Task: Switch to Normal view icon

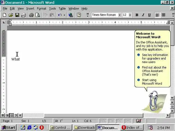Action: coord(3,115)
